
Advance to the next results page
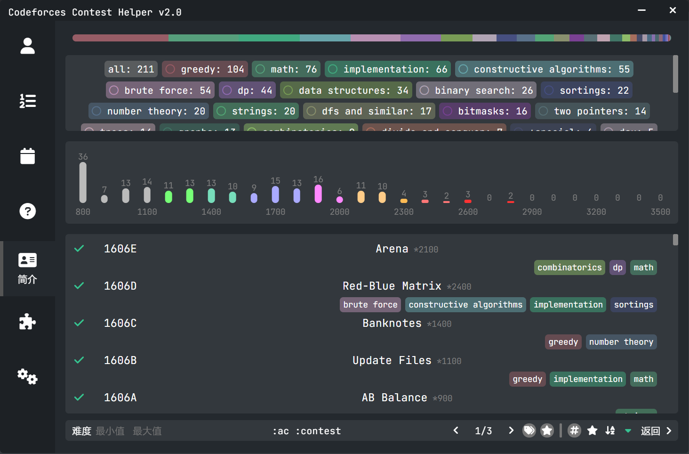click(x=511, y=430)
